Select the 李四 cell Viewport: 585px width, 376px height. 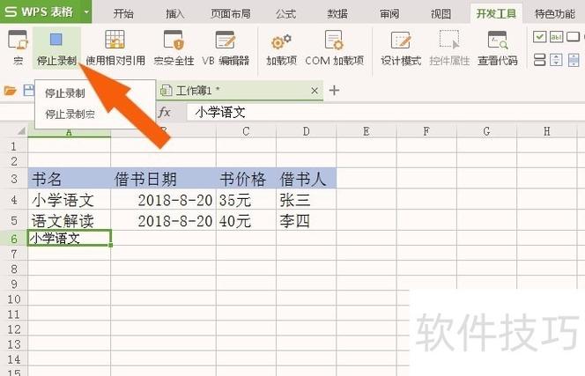[x=307, y=221]
